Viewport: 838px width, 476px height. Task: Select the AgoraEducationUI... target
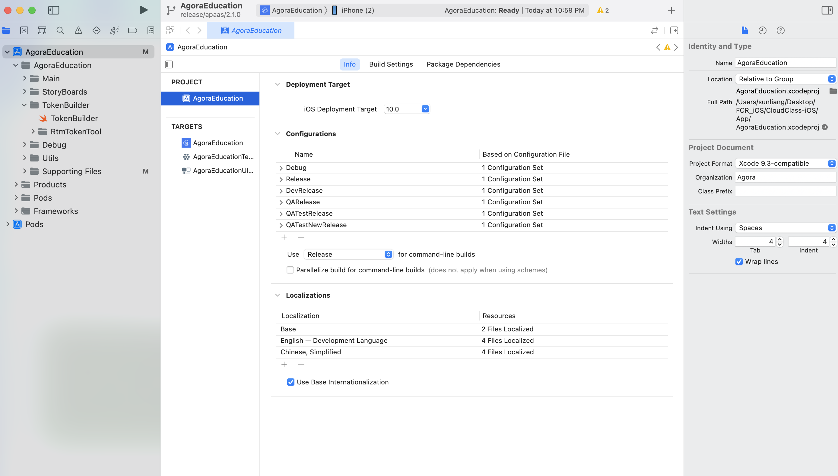(x=217, y=171)
